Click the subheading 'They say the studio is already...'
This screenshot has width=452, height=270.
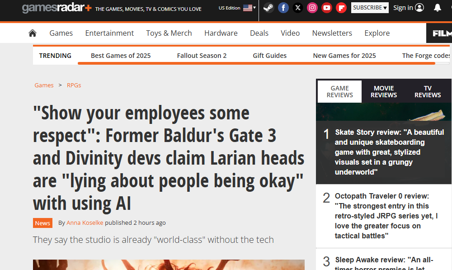pos(153,240)
